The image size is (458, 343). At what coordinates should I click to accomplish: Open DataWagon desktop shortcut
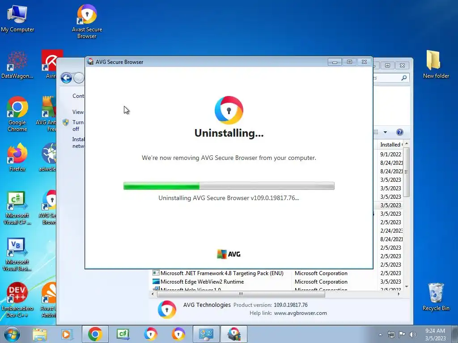pos(17,65)
